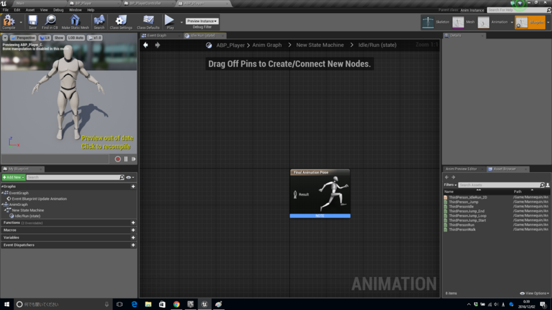Add a new function with plus icon
This screenshot has width=552, height=310.
point(133,223)
